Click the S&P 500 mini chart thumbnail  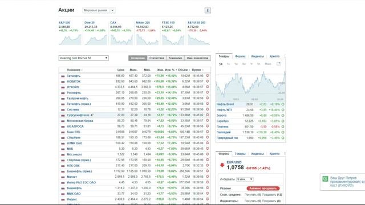pos(70,39)
